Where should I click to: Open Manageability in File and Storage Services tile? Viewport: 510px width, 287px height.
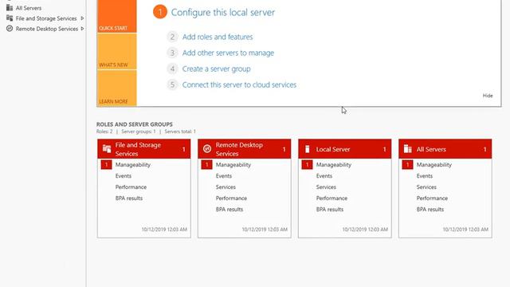tap(133, 165)
